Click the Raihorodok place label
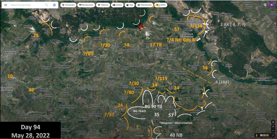Image resolution: width=277 pixels, height=139 pixels. click(35, 38)
